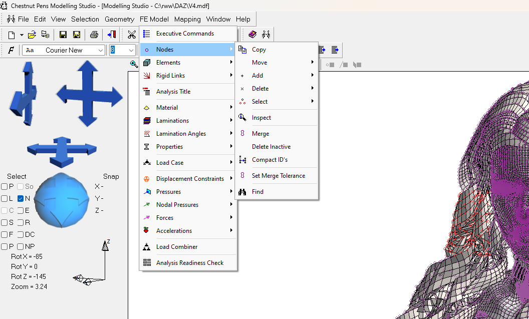The width and height of the screenshot is (529, 319).
Task: Click the binoculars Find icon
Action: (242, 192)
